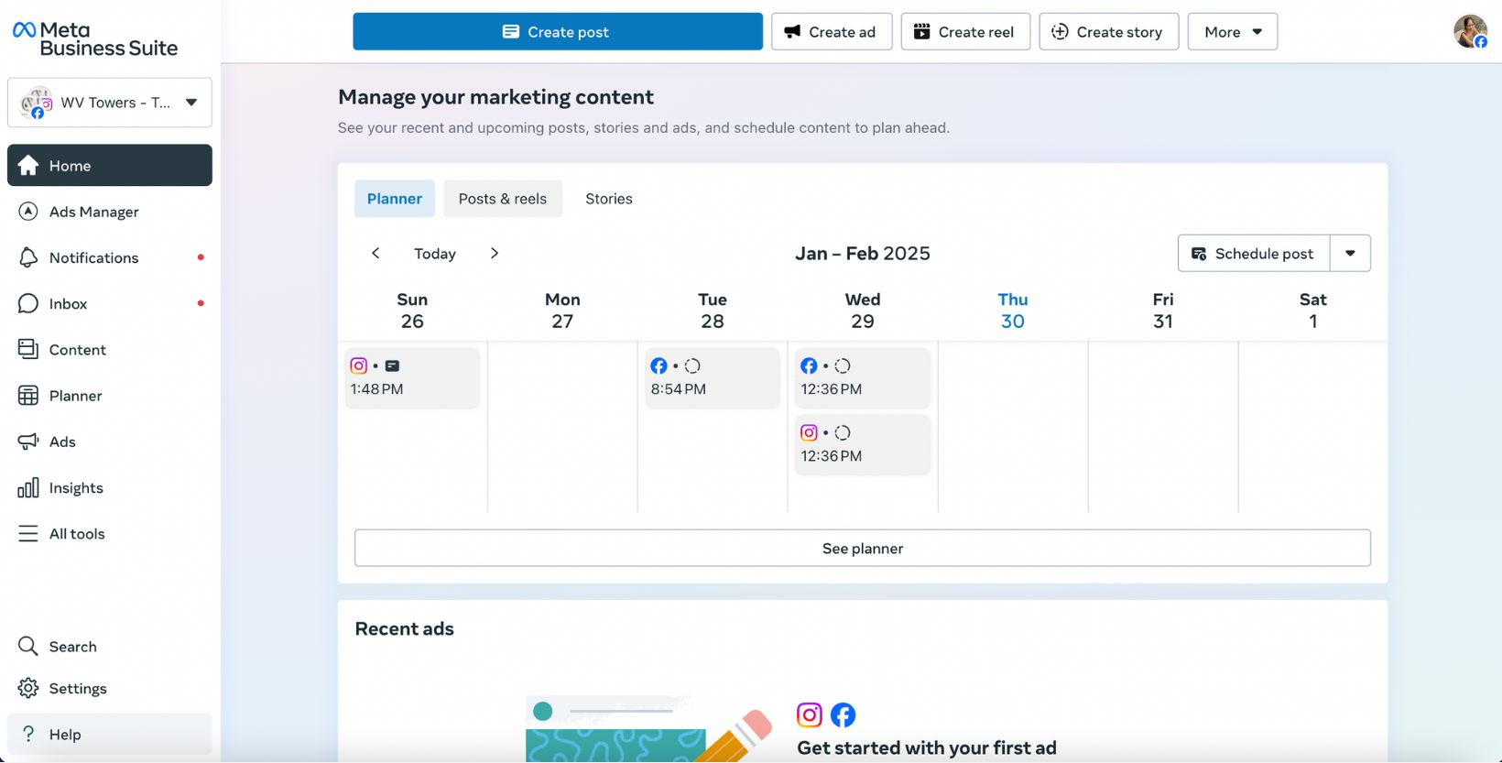
Task: Click the Create post button
Action: 557,32
